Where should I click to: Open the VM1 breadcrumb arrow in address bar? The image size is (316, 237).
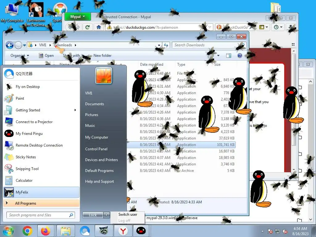tap(50, 45)
